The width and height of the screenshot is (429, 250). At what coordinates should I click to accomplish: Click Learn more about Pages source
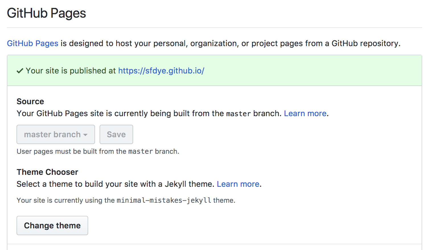pyautogui.click(x=305, y=113)
